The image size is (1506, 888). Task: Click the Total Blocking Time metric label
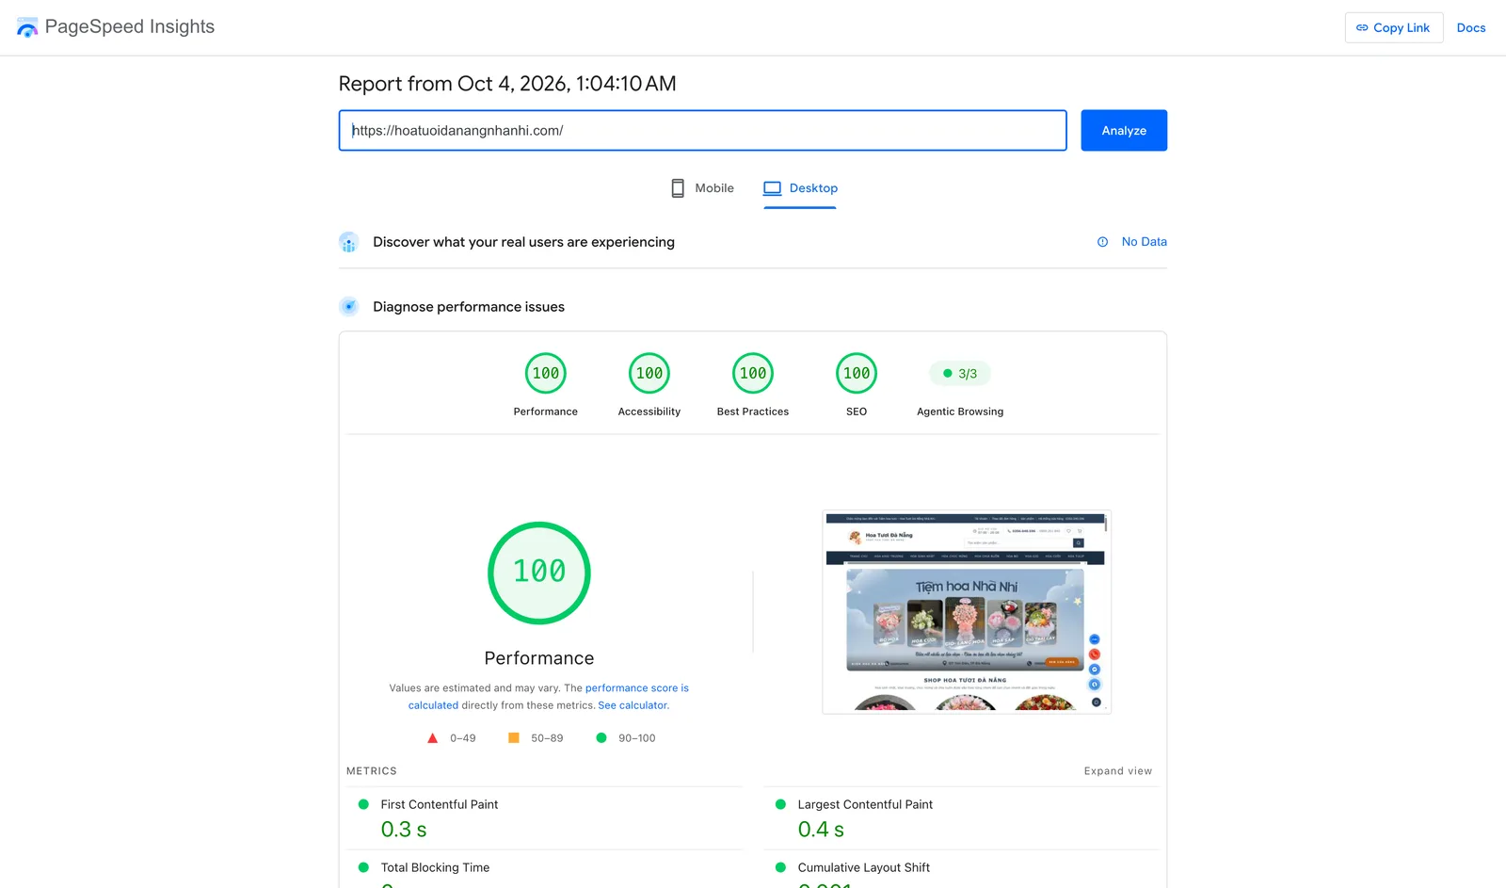tap(435, 867)
